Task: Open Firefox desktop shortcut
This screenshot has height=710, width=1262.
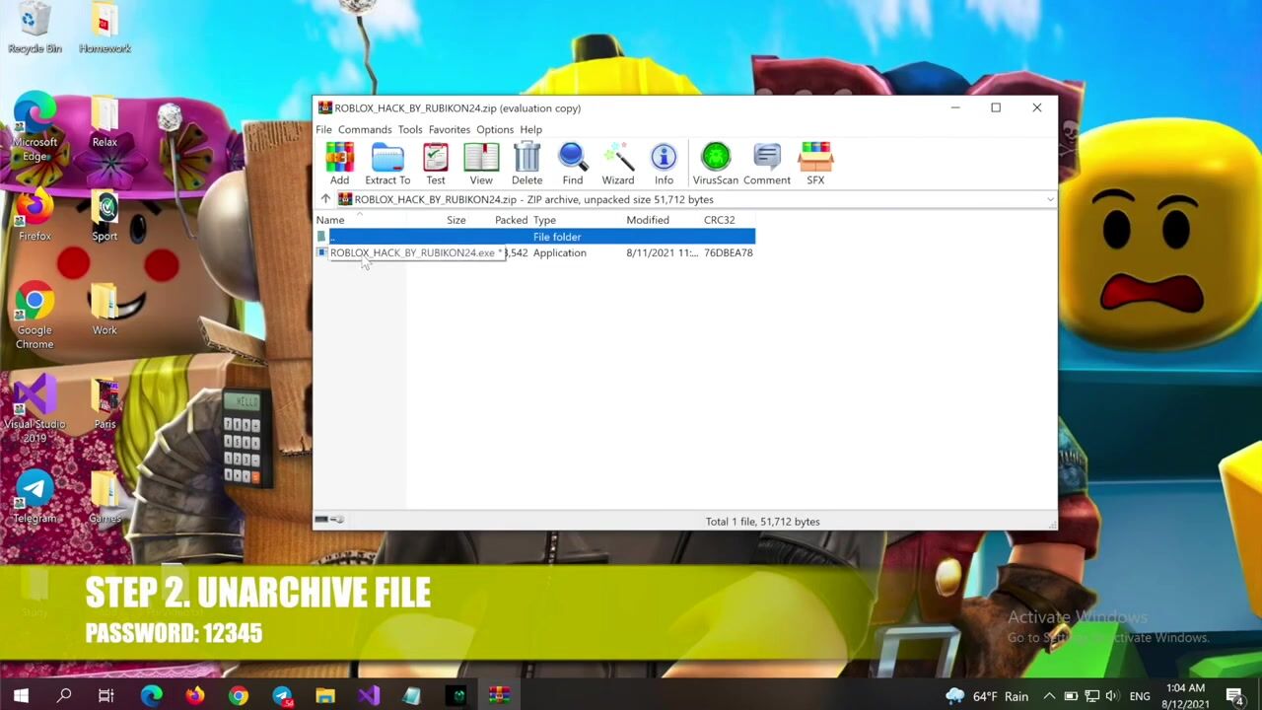Action: 35,217
